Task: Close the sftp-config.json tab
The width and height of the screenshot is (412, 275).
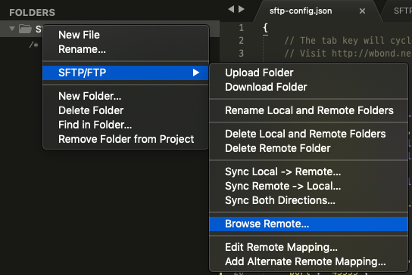Action: coord(362,11)
